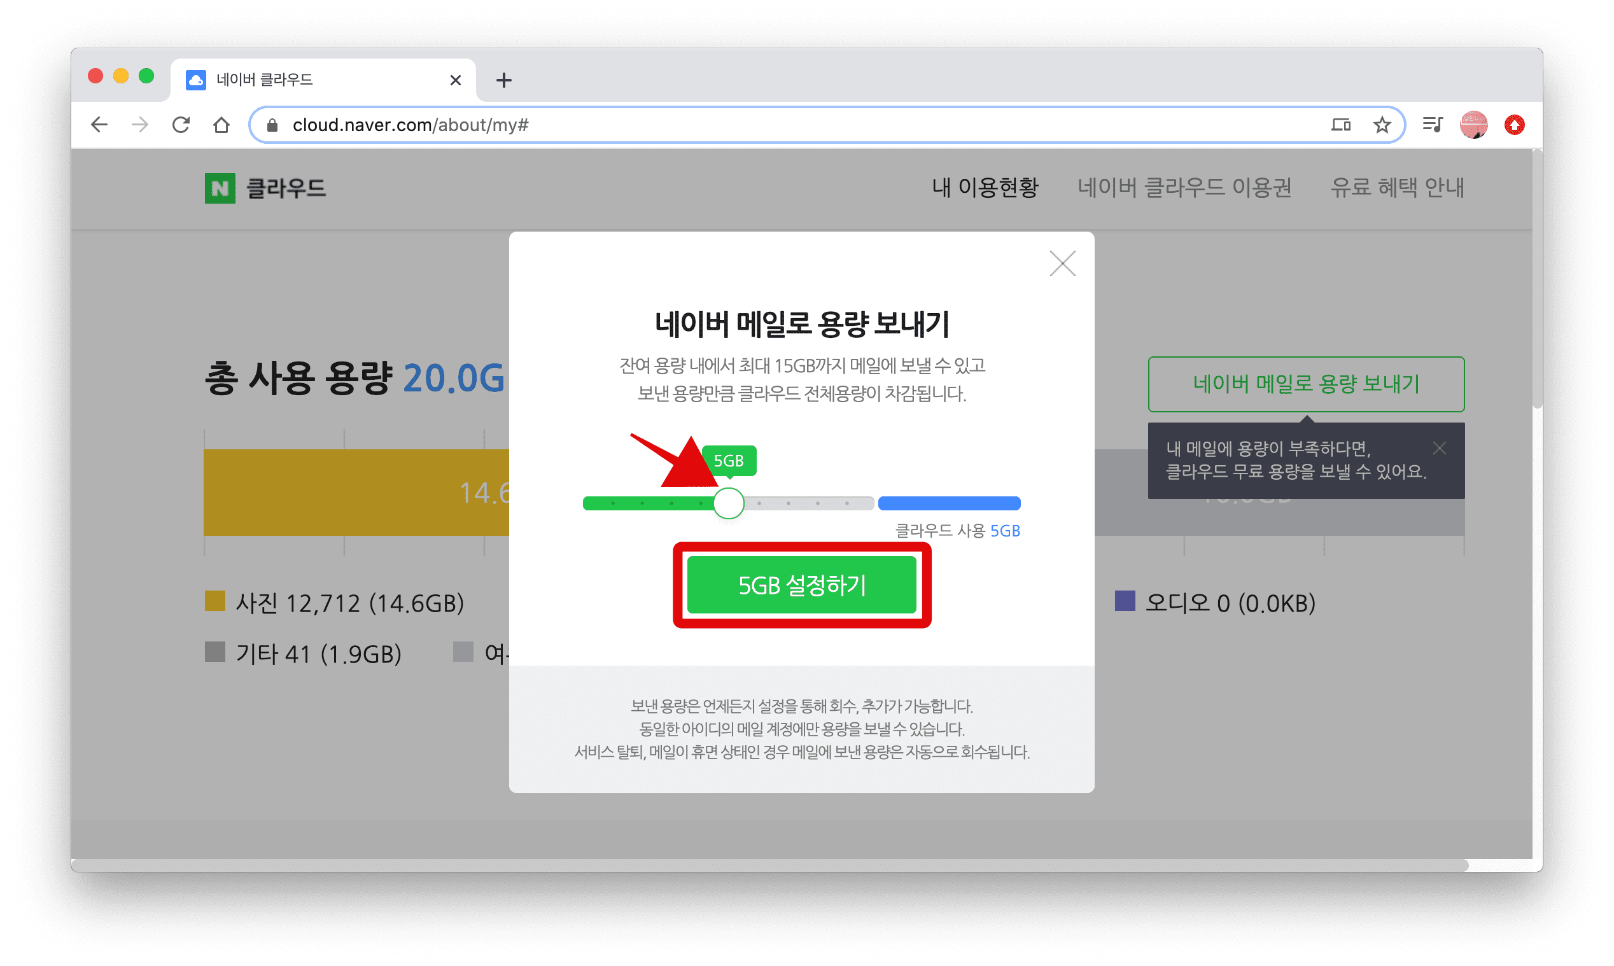Image resolution: width=1614 pixels, height=966 pixels.
Task: Reload the page with the refresh icon
Action: (181, 124)
